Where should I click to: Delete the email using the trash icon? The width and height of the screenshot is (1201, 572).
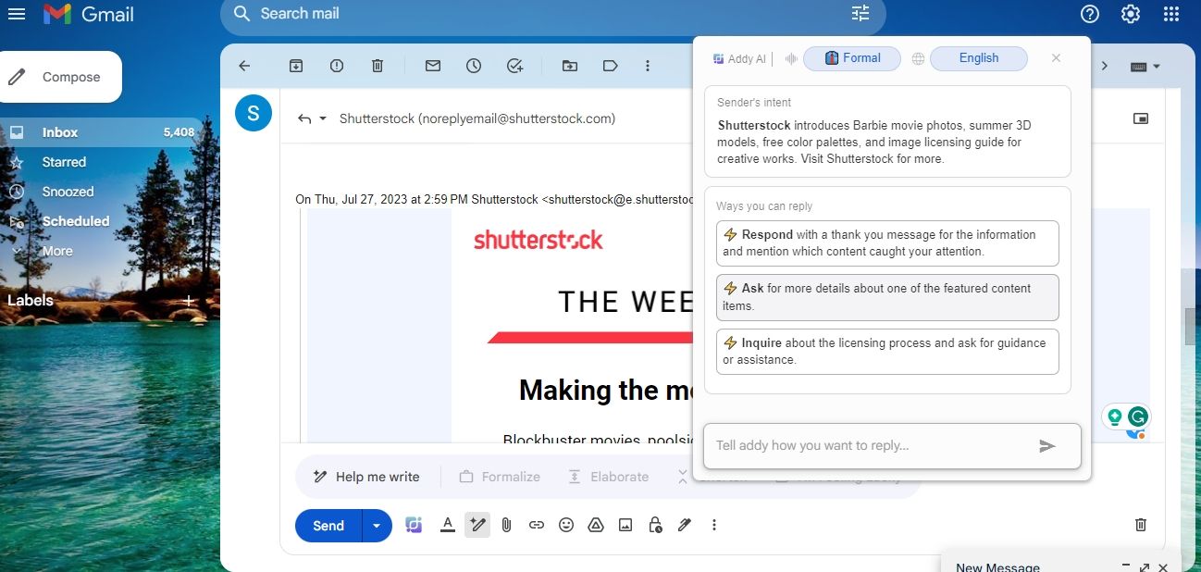tap(377, 66)
